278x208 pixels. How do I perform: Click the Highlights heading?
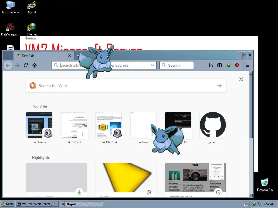pyautogui.click(x=41, y=157)
